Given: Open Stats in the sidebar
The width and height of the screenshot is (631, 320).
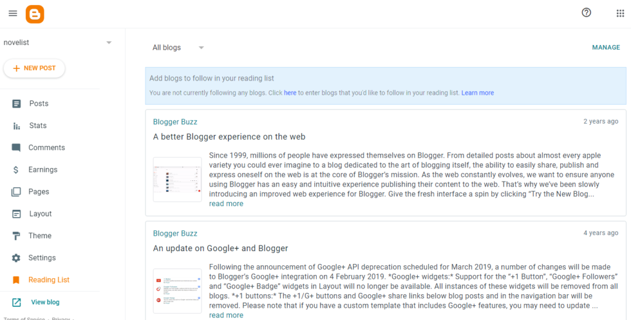Looking at the screenshot, I should [38, 126].
